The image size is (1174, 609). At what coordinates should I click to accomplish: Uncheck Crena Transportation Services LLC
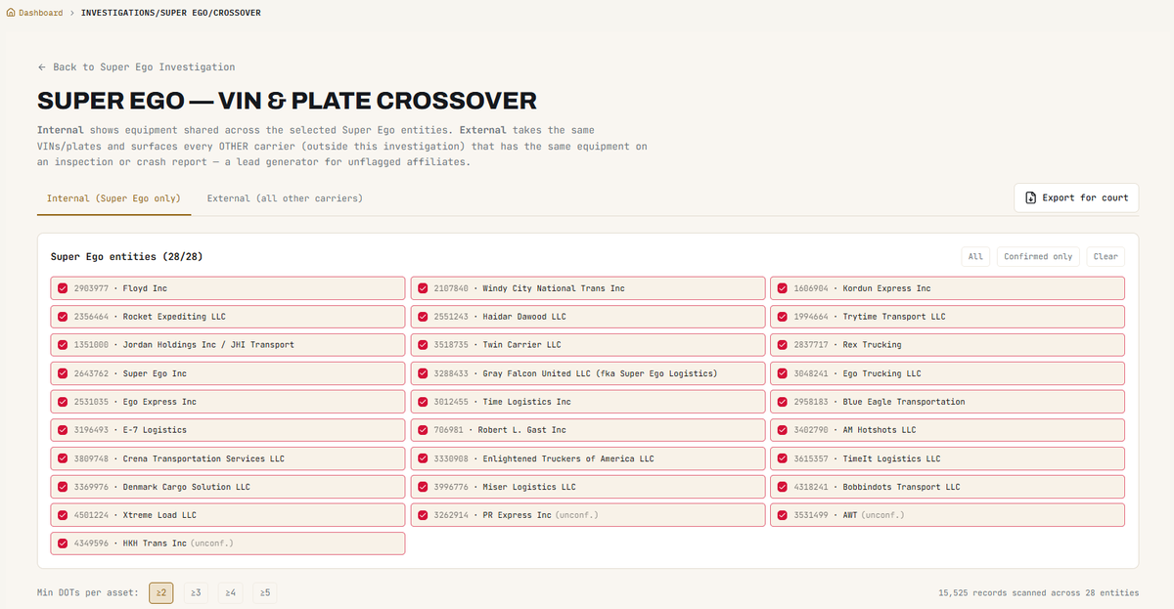(227, 458)
